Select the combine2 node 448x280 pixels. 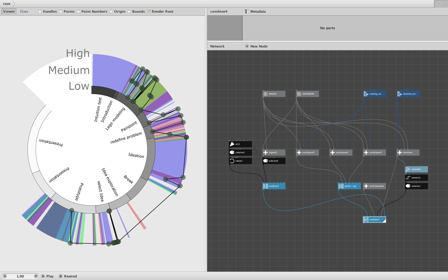tap(274, 186)
